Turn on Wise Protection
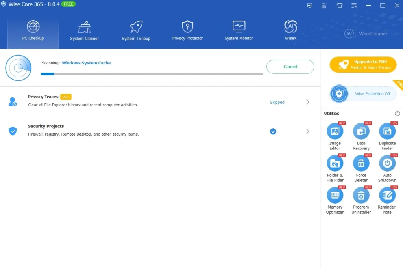403x269 pixels. (x=363, y=94)
